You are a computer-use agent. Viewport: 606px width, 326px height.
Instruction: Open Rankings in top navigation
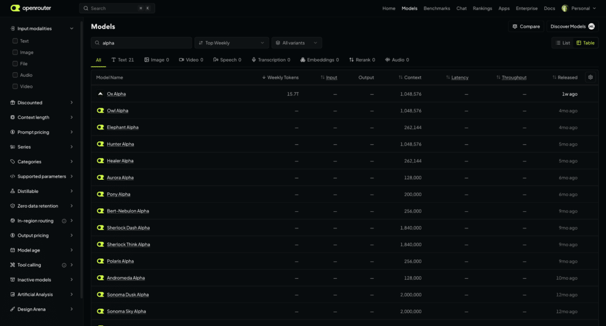[482, 8]
